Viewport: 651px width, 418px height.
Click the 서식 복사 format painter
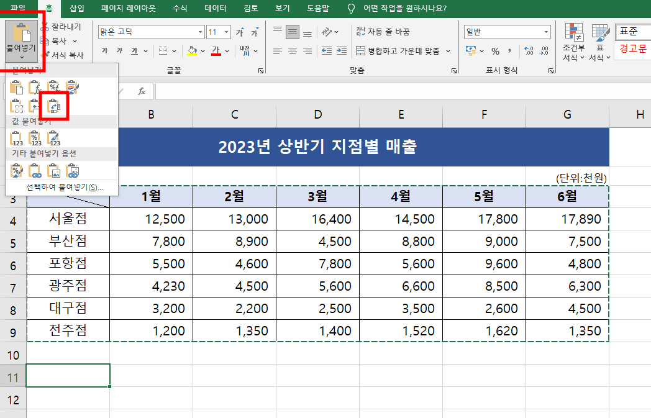point(62,55)
